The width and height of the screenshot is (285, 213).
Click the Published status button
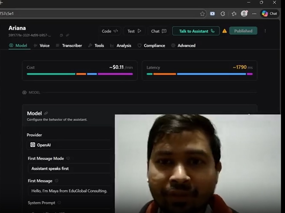[x=243, y=31]
